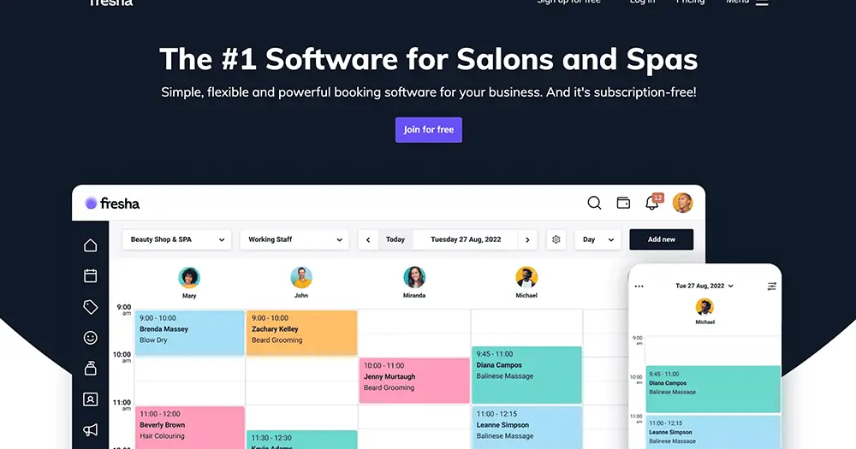The image size is (856, 449).
Task: Click the megaphone marketing sidebar icon
Action: pos(91,429)
